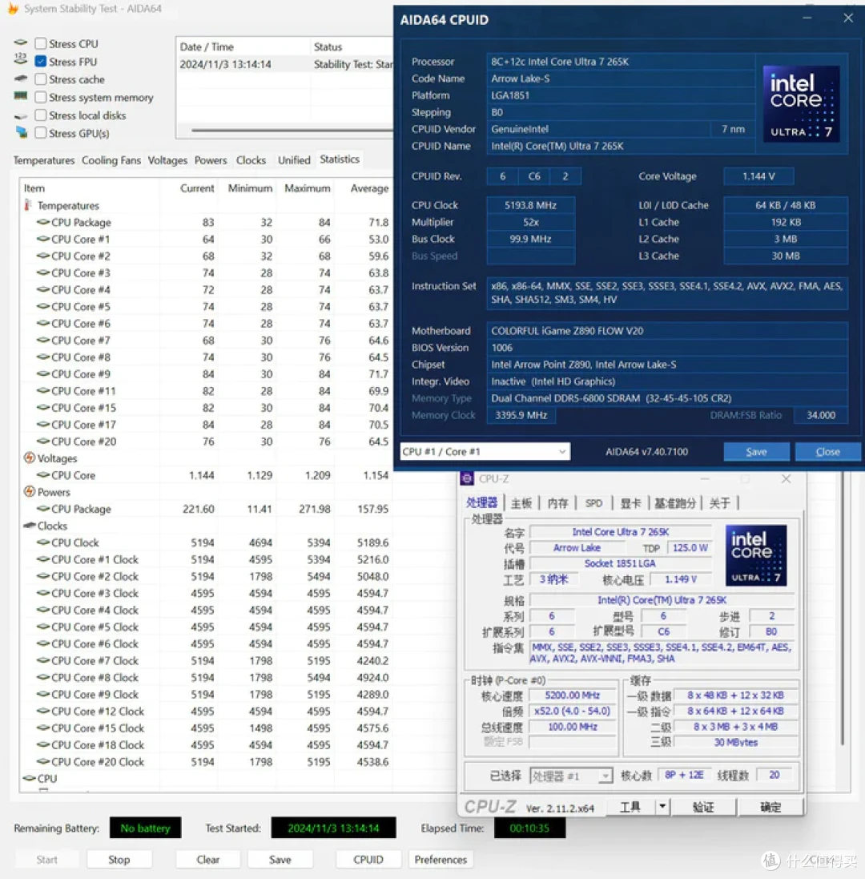Open the Statistics tab
Viewport: 865px width, 879px height.
pyautogui.click(x=340, y=159)
